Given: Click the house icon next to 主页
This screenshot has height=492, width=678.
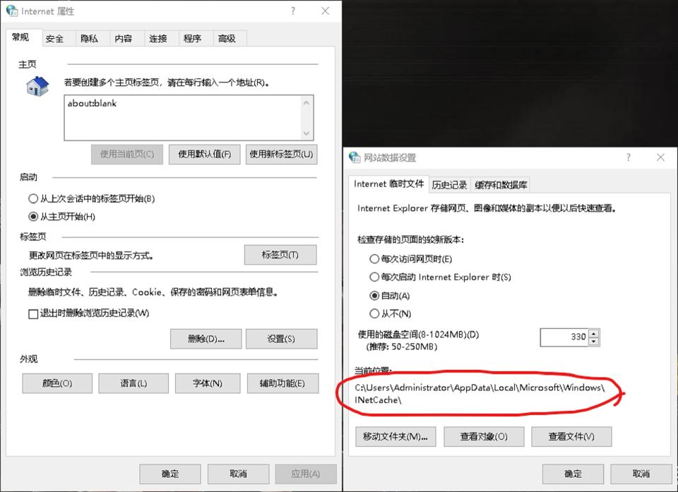Looking at the screenshot, I should 35,86.
